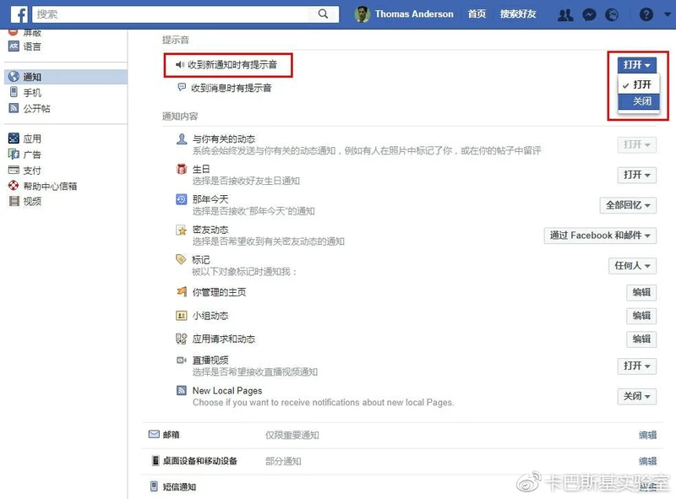Click the flag icon beside 你管理的主页
Image resolution: width=676 pixels, height=499 pixels.
coord(182,292)
